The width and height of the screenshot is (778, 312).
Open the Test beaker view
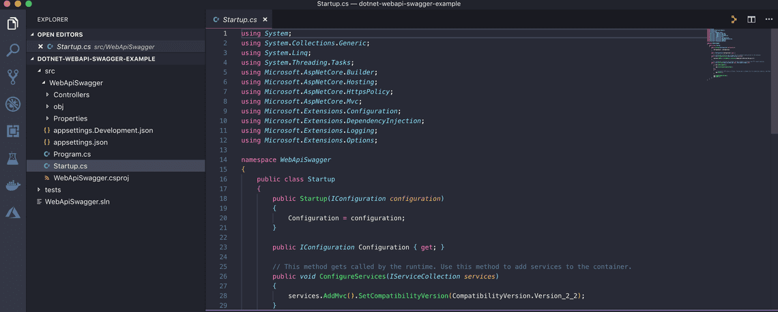tap(13, 159)
